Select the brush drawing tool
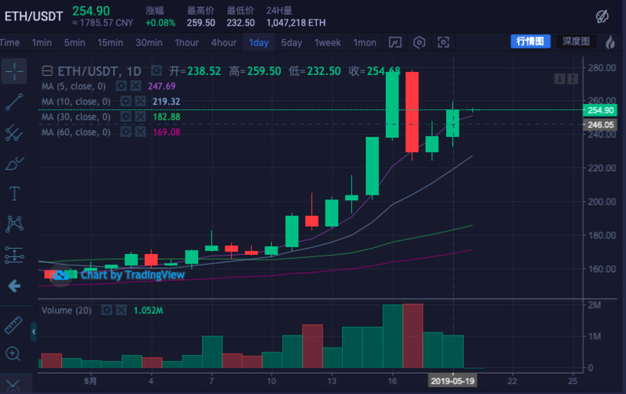626x394 pixels. (14, 163)
